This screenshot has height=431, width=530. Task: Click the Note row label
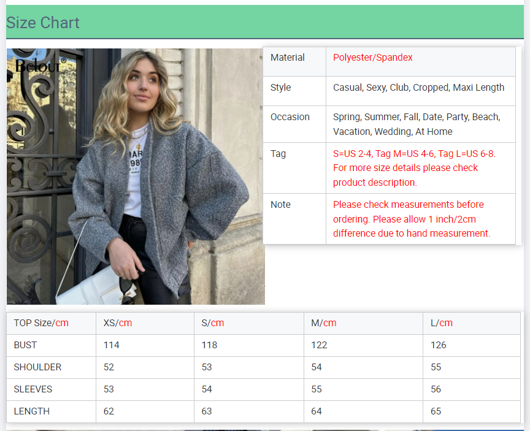click(x=280, y=205)
